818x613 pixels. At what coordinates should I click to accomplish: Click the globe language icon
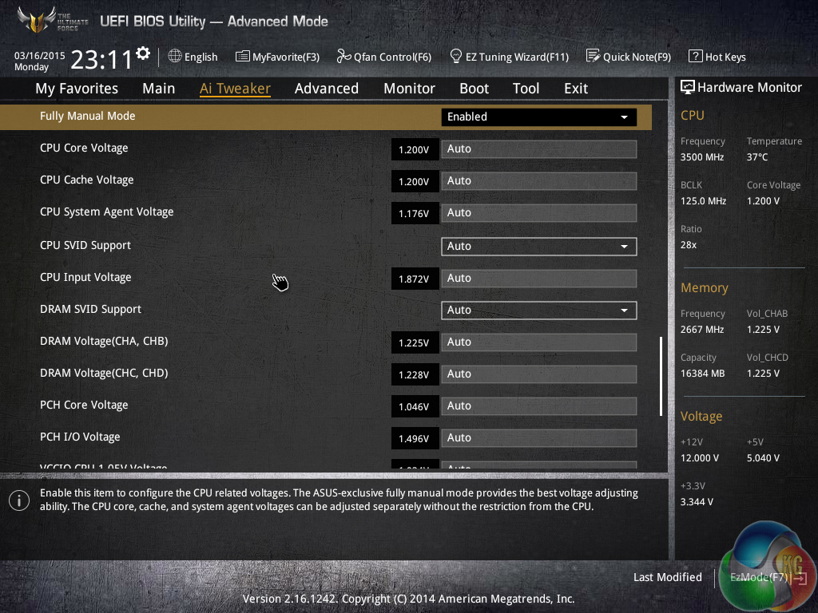click(x=175, y=56)
